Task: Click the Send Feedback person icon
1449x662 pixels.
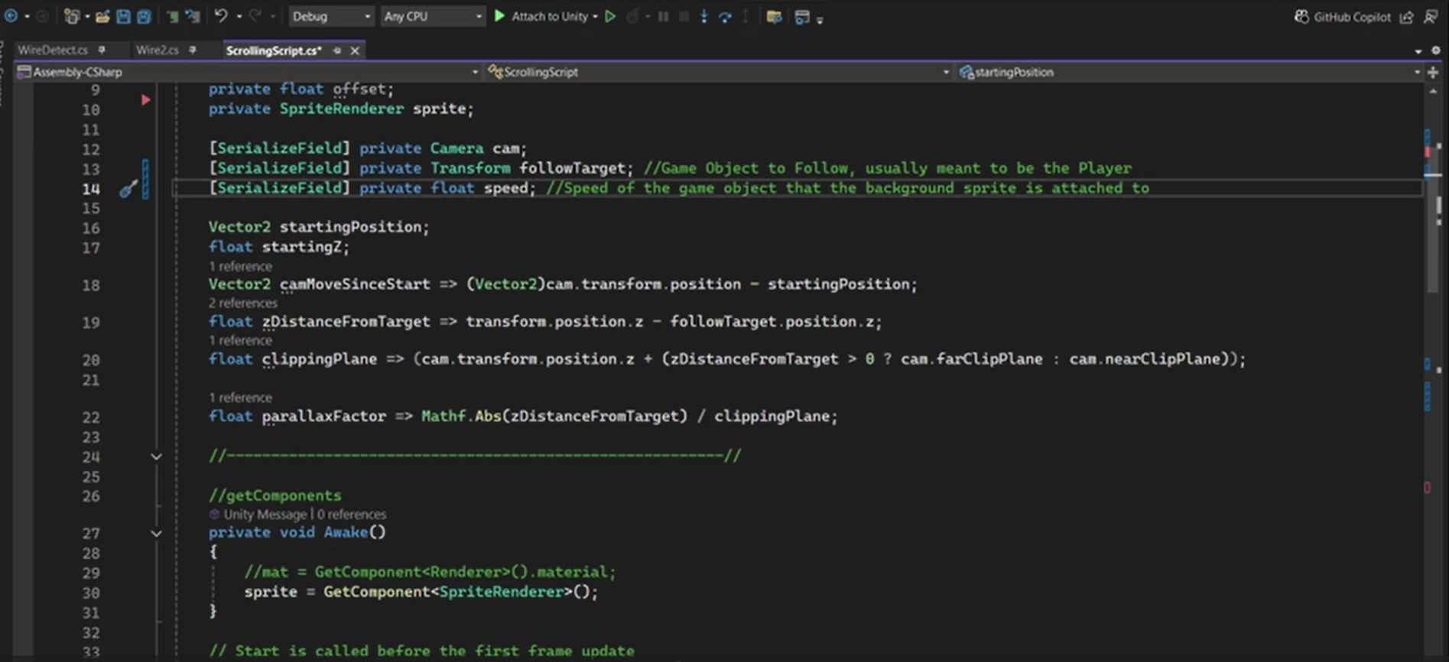Action: 1431,16
